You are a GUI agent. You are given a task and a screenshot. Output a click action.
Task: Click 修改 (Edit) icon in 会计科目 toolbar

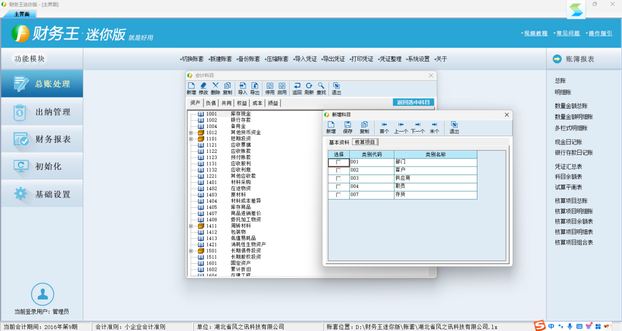point(203,88)
